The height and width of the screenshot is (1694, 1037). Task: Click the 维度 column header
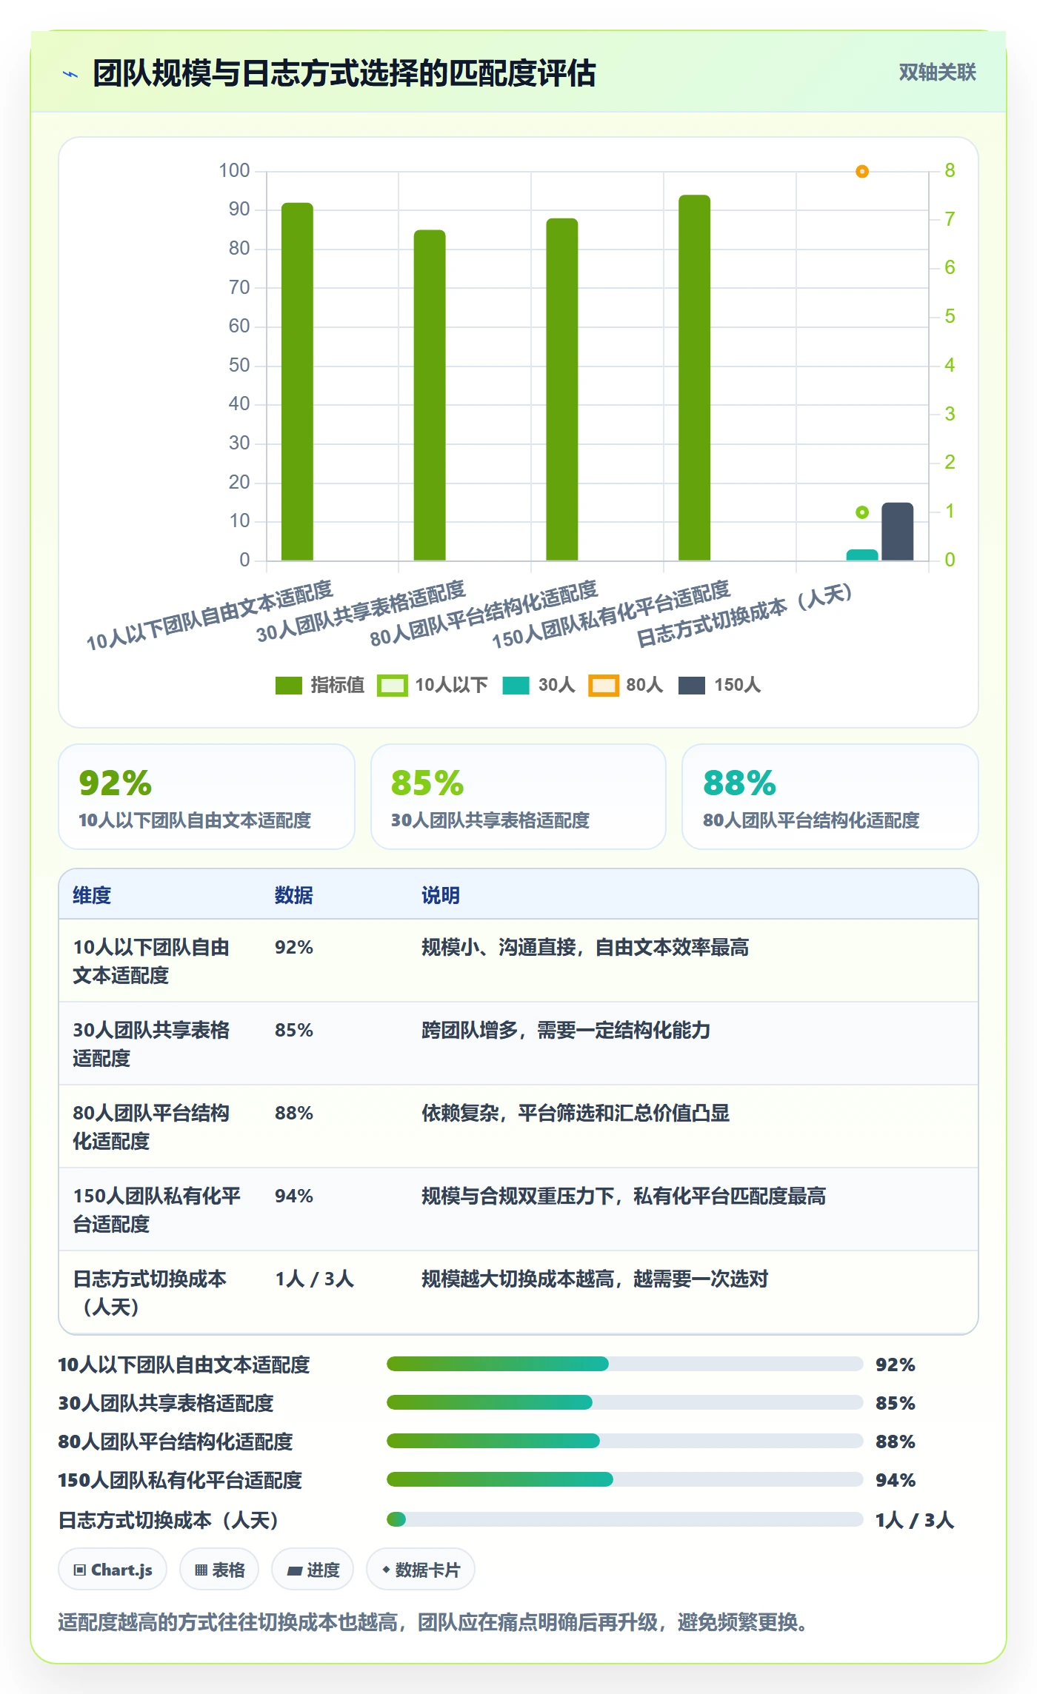click(92, 895)
